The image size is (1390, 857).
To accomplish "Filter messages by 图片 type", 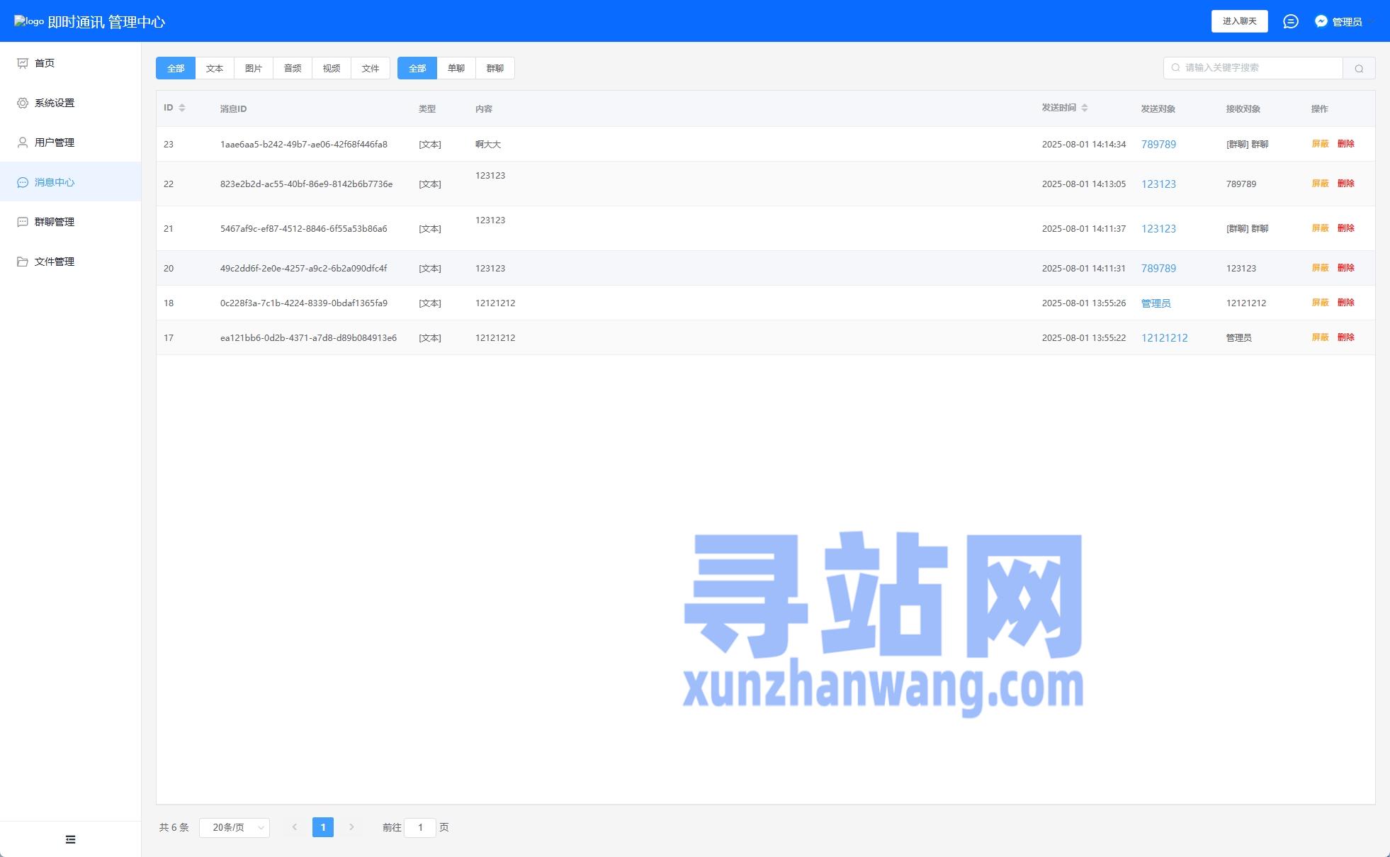I will [x=254, y=68].
